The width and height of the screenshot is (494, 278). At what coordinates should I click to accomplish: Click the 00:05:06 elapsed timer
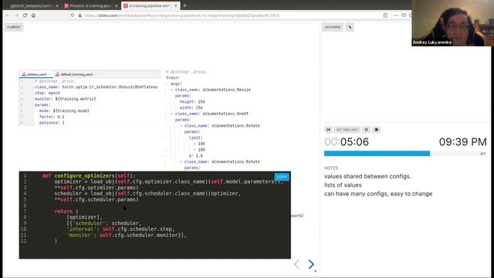point(347,142)
